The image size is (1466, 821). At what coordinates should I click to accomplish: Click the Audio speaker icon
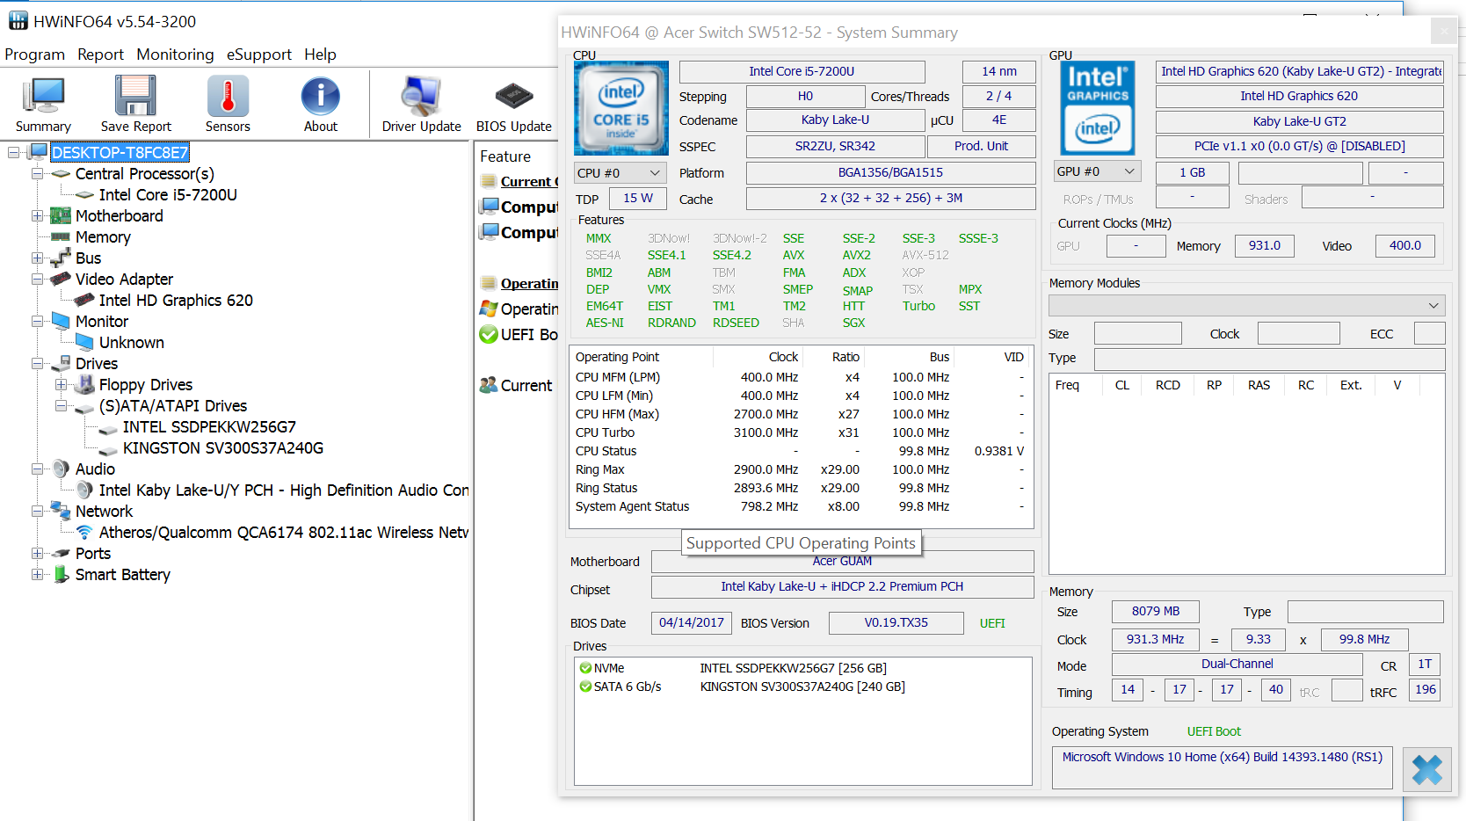(x=61, y=469)
